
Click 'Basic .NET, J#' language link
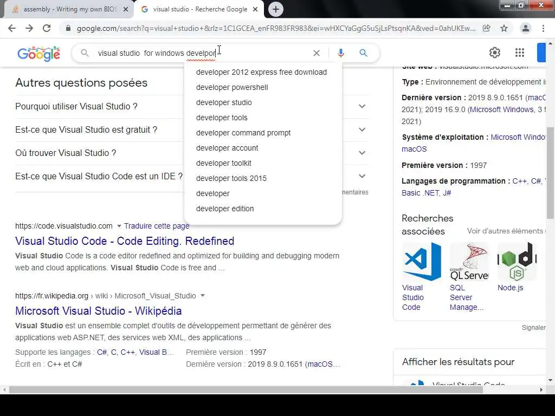coord(426,193)
